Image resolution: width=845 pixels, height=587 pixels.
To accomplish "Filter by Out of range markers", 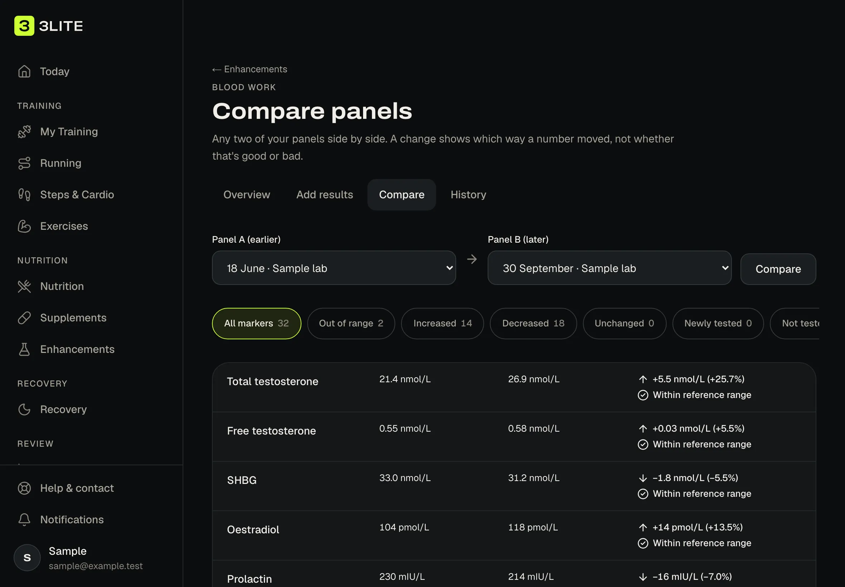I will coord(351,323).
